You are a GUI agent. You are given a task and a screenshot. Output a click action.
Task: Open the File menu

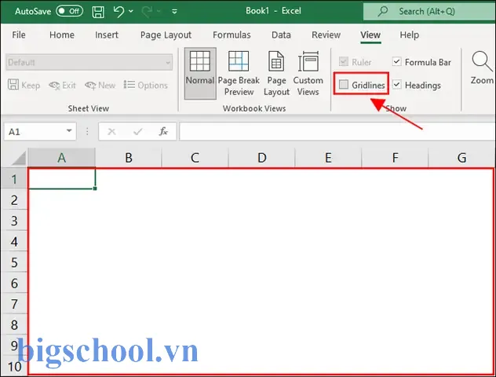[x=19, y=35]
